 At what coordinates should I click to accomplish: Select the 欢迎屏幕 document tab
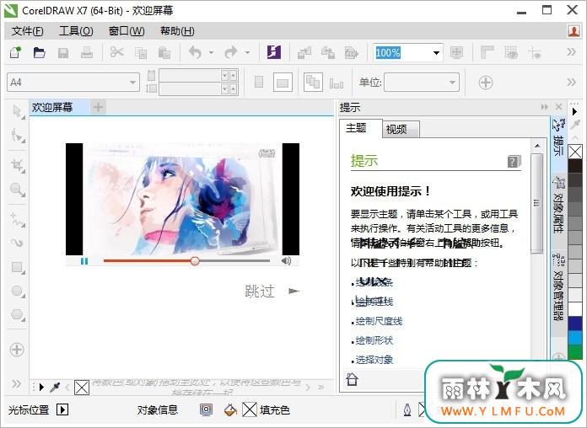[x=59, y=108]
